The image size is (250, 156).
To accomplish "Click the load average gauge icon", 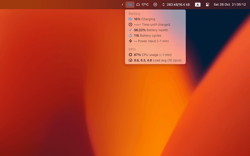I will [x=130, y=60].
